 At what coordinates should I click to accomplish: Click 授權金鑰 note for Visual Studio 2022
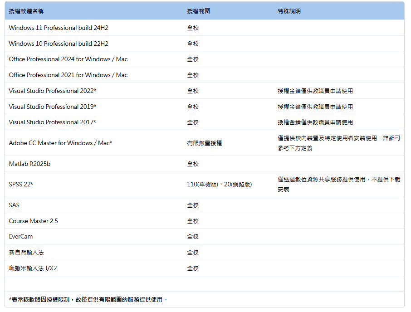pos(315,91)
